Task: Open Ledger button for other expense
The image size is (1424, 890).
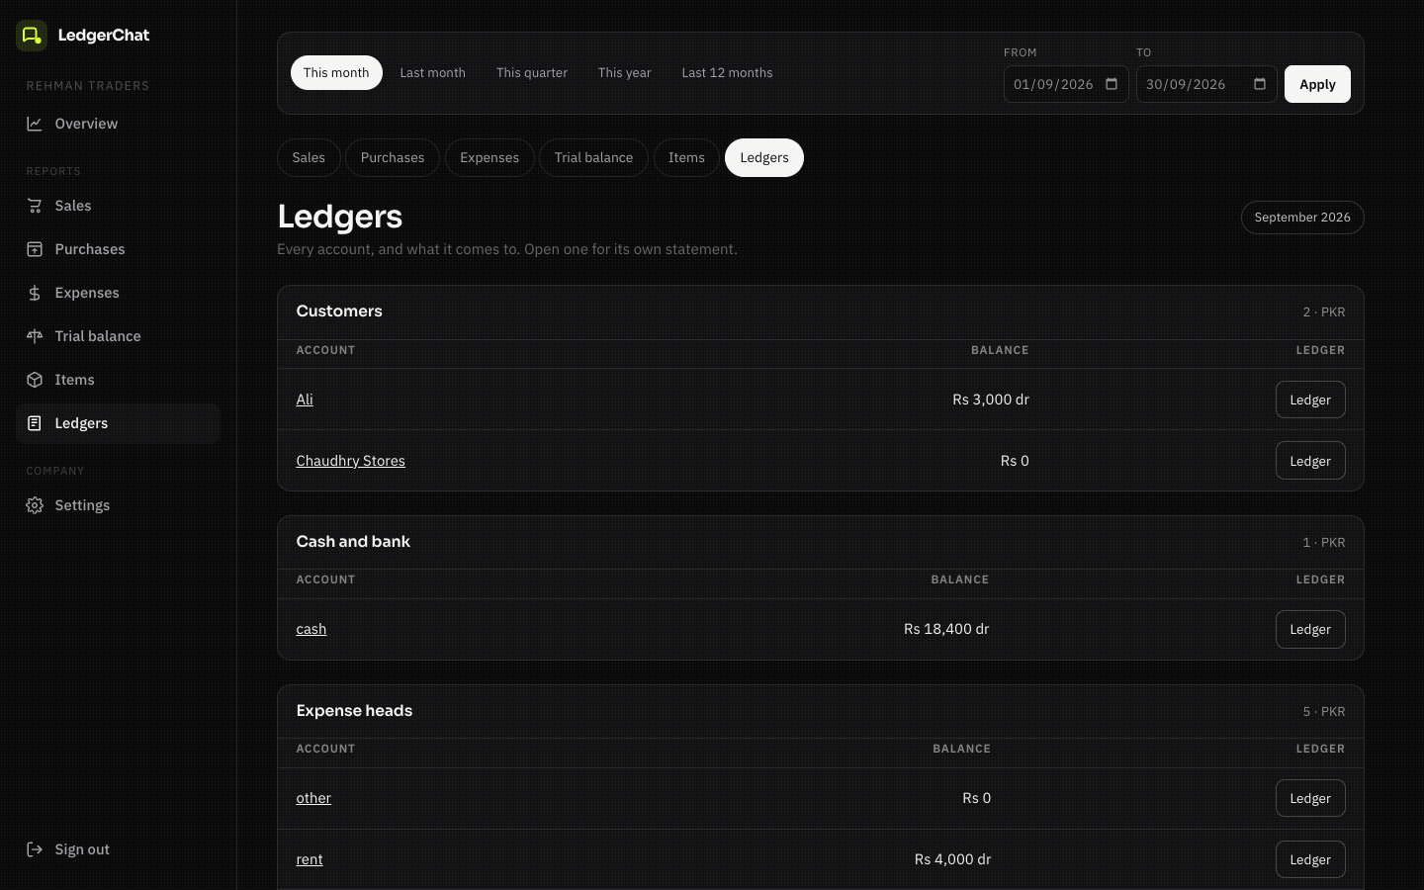Action: click(x=1310, y=798)
